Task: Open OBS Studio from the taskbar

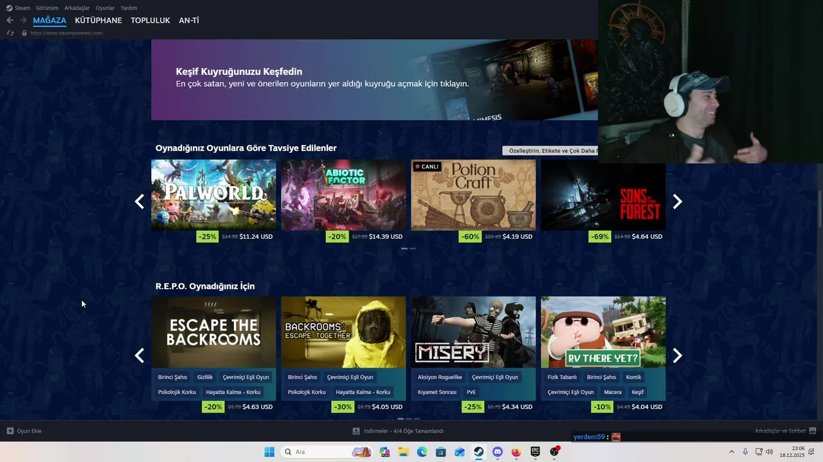Action: coord(554,452)
